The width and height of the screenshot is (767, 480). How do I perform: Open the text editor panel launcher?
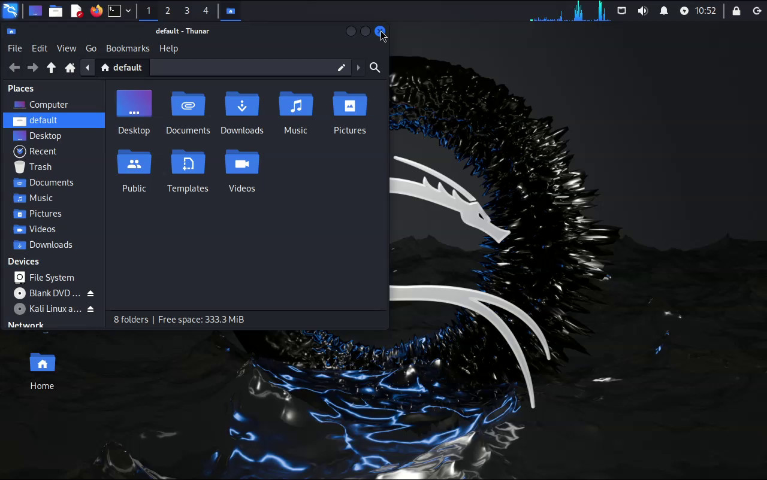coord(76,11)
